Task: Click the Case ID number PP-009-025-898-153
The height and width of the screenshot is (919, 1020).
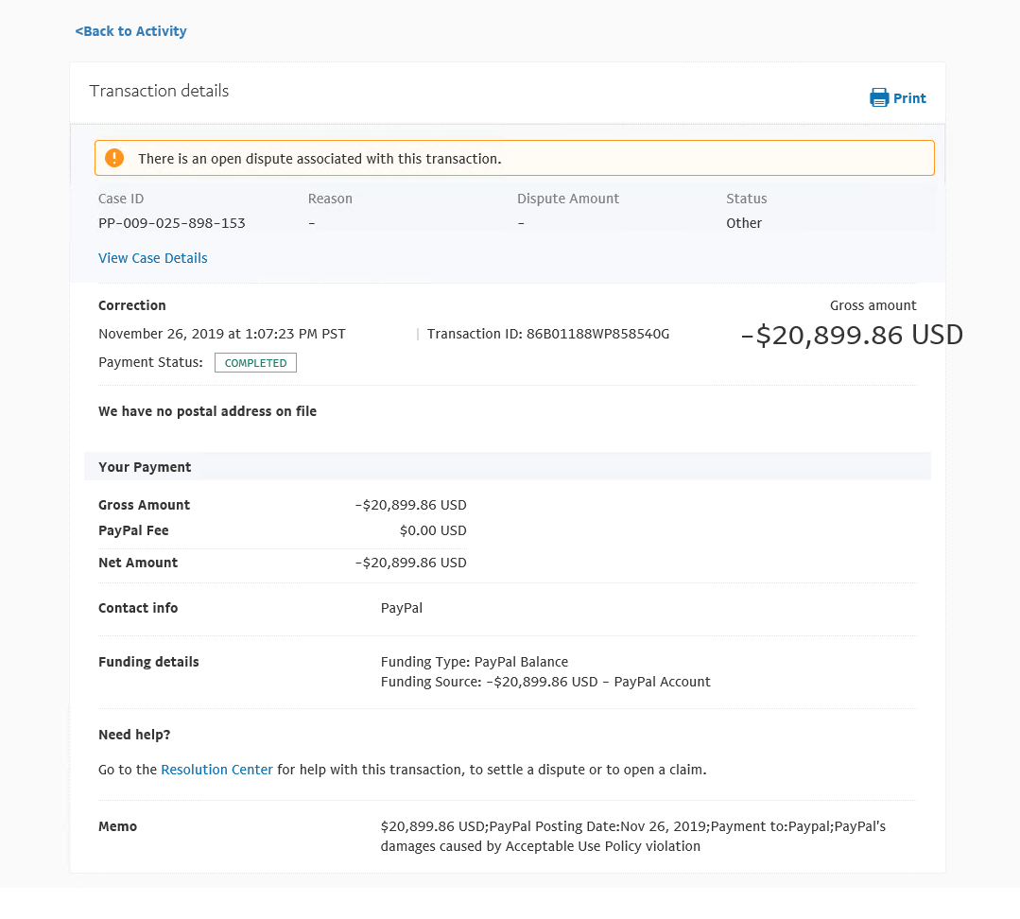Action: click(172, 223)
